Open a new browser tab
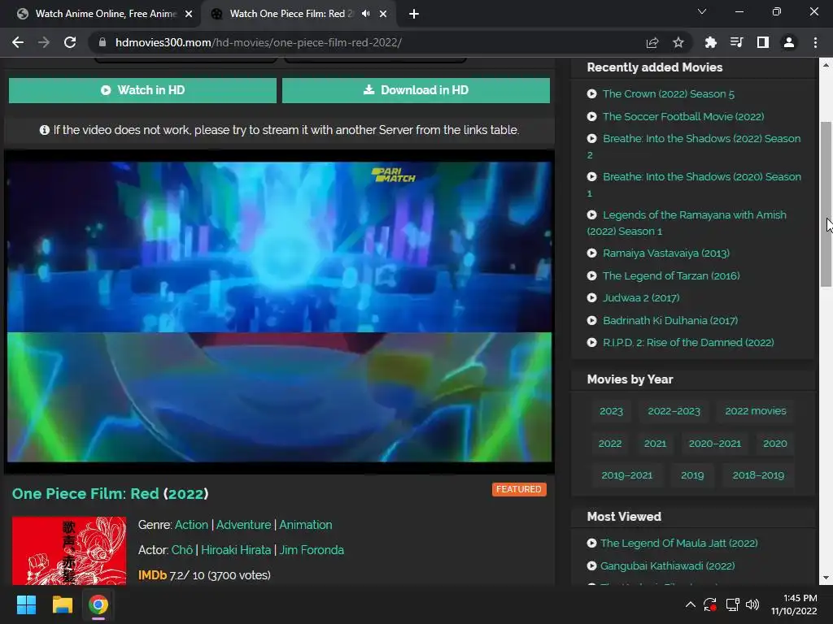 click(x=414, y=14)
